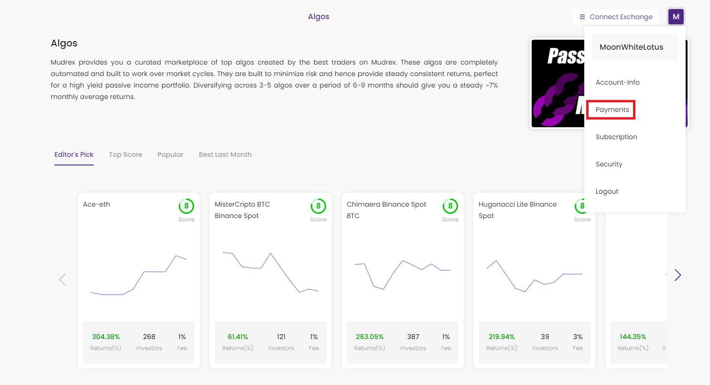This screenshot has width=710, height=385.
Task: Switch to the Top Score tab
Action: click(x=125, y=154)
